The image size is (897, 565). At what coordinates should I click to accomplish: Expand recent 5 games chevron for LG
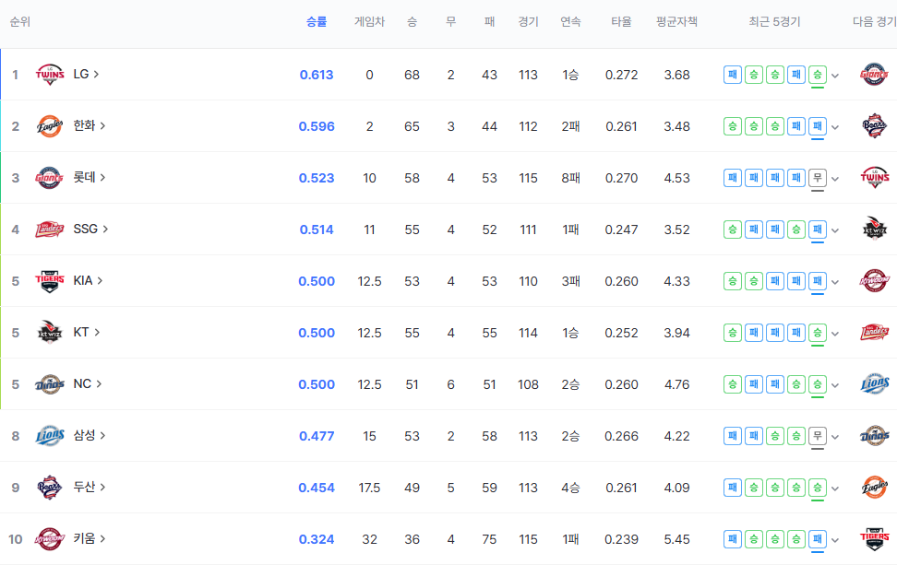(835, 76)
